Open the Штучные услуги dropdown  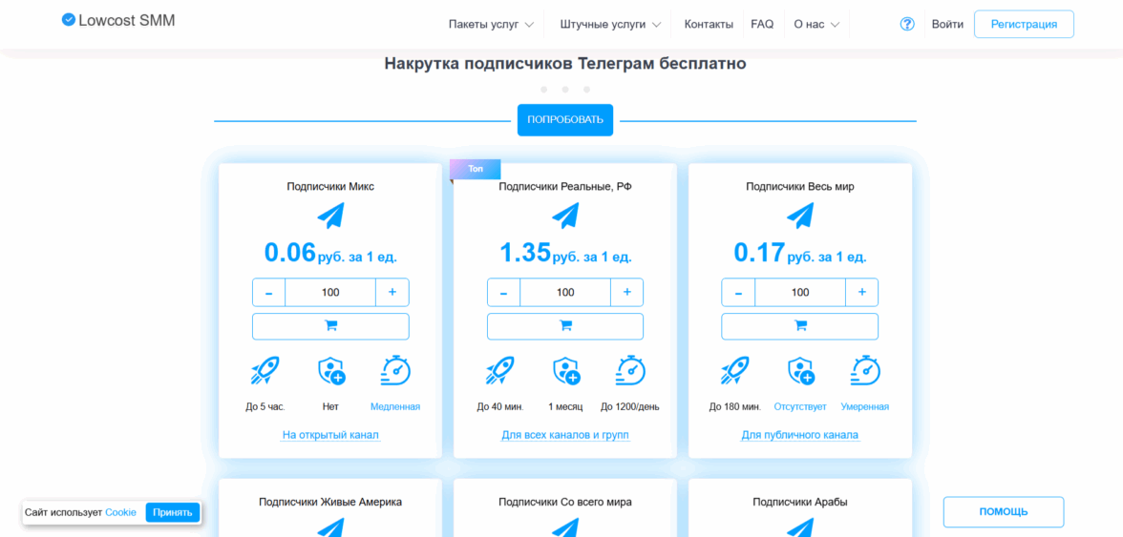(608, 25)
